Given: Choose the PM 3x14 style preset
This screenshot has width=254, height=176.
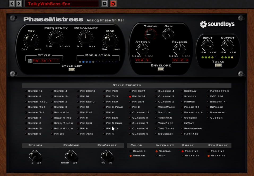Looking at the screenshot, I should click(x=137, y=96).
